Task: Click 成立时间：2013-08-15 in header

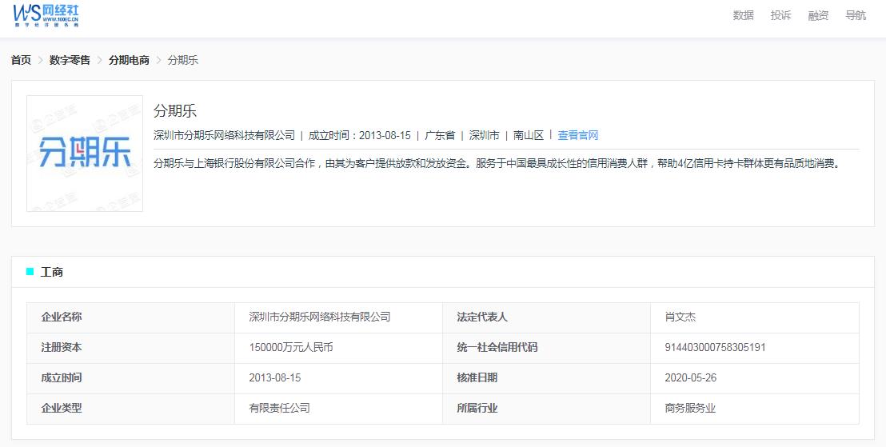Action: pos(359,136)
